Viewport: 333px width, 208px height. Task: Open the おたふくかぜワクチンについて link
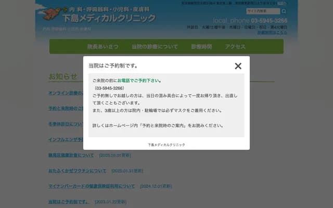(x=78, y=171)
